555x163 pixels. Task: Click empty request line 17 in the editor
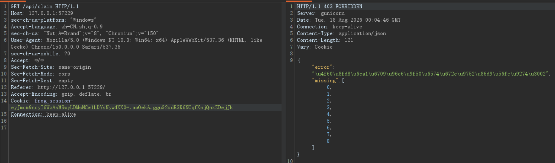[145, 128]
